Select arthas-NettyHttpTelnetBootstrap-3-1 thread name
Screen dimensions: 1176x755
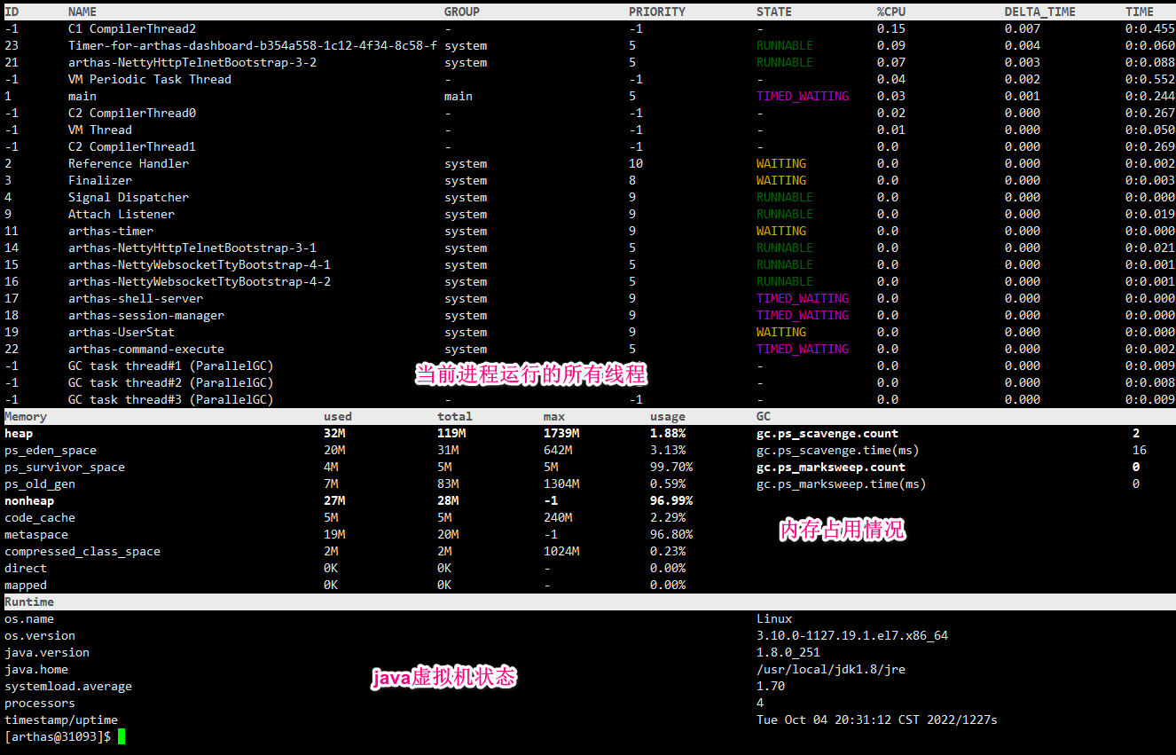point(192,248)
